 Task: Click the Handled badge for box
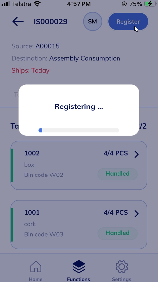click(x=118, y=174)
